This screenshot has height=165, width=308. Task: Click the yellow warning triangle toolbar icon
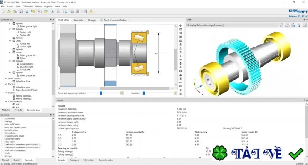[x=91, y=12]
